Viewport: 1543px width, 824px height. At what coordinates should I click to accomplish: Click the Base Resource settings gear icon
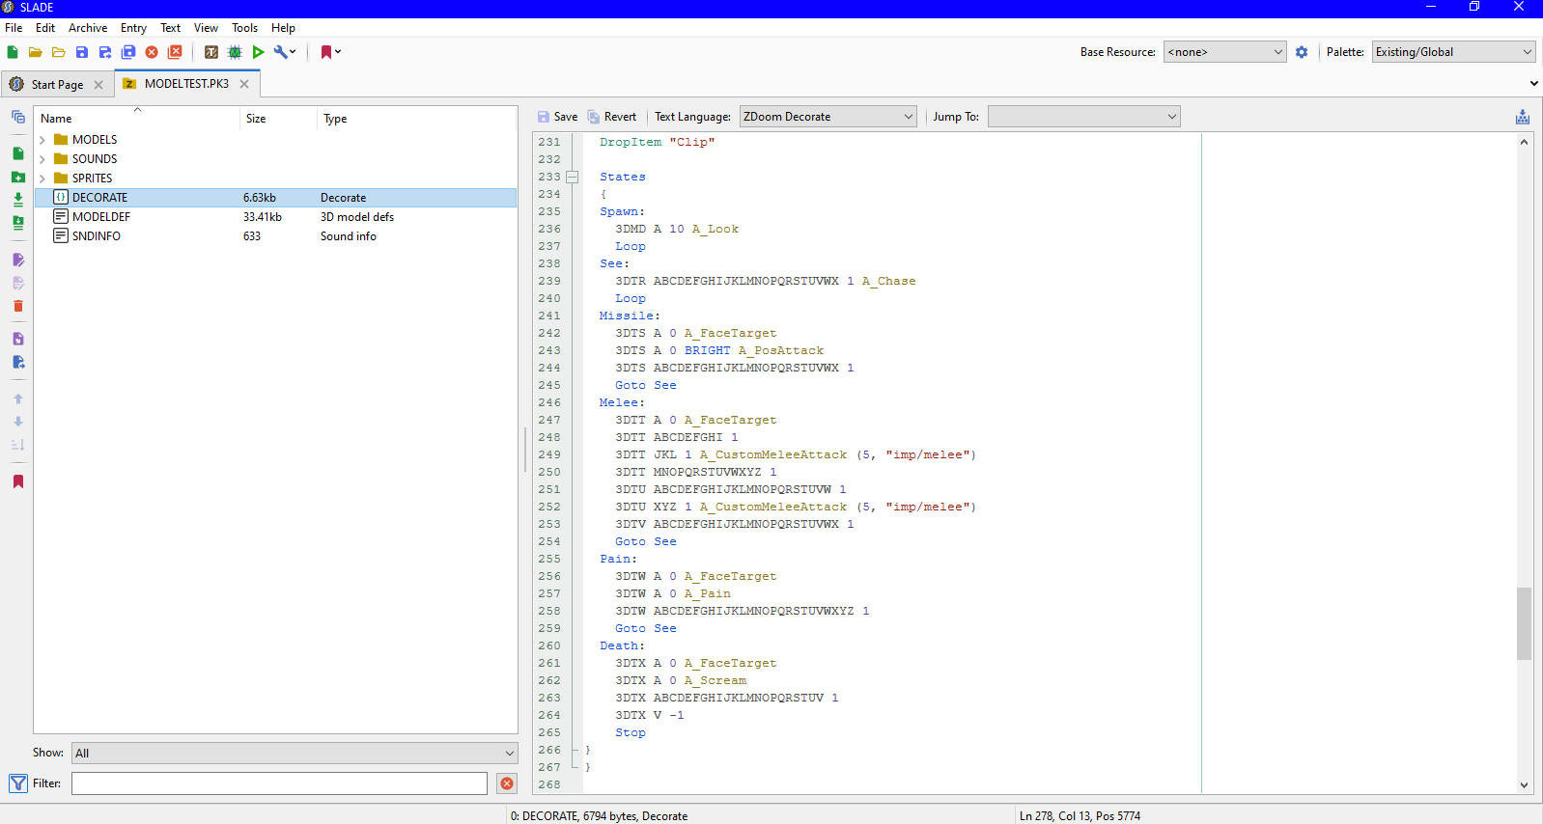[1302, 52]
